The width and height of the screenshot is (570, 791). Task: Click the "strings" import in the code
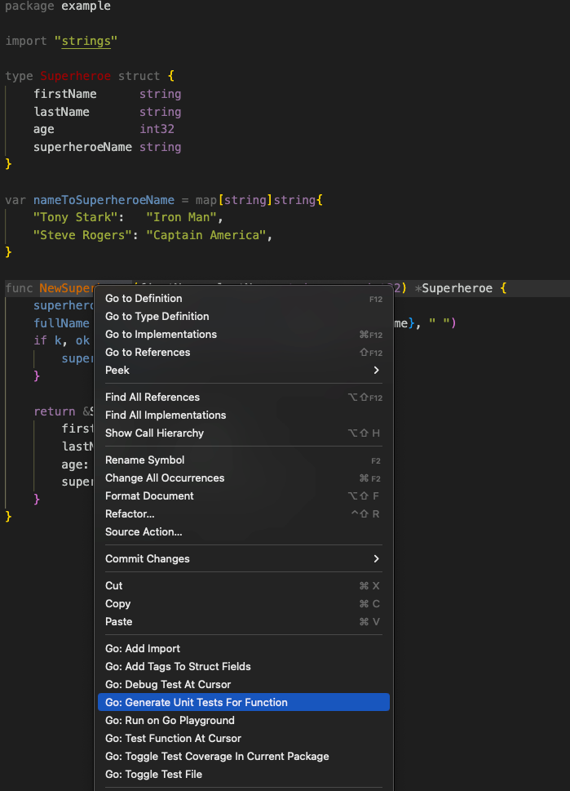(87, 41)
